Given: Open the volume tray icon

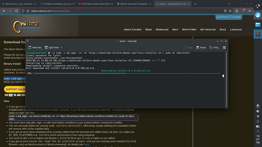Looking at the screenshot, I should point(258,111).
